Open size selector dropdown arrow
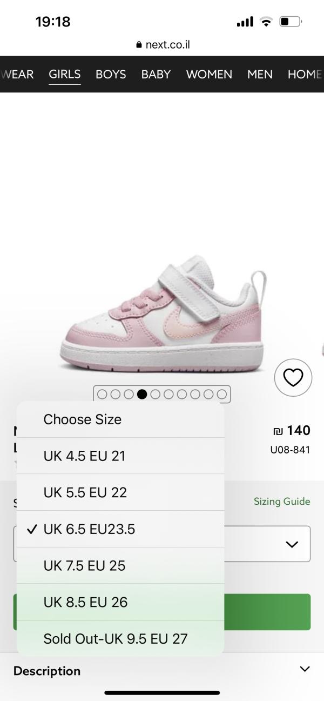 pyautogui.click(x=292, y=544)
